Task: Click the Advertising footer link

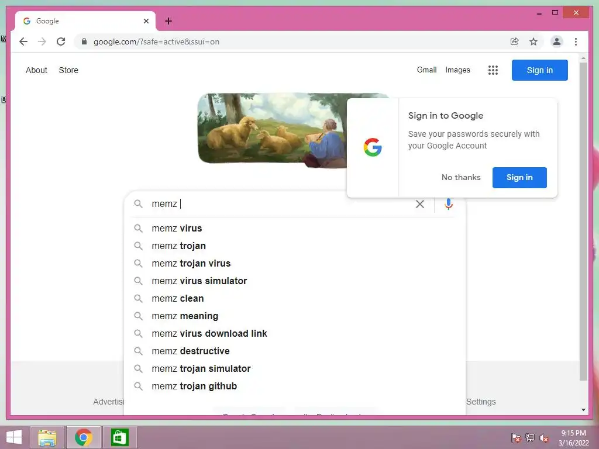Action: pos(108,402)
